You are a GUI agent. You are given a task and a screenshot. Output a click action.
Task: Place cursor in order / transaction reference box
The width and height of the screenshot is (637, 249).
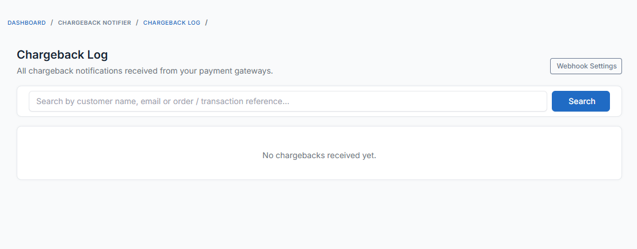pyautogui.click(x=288, y=101)
